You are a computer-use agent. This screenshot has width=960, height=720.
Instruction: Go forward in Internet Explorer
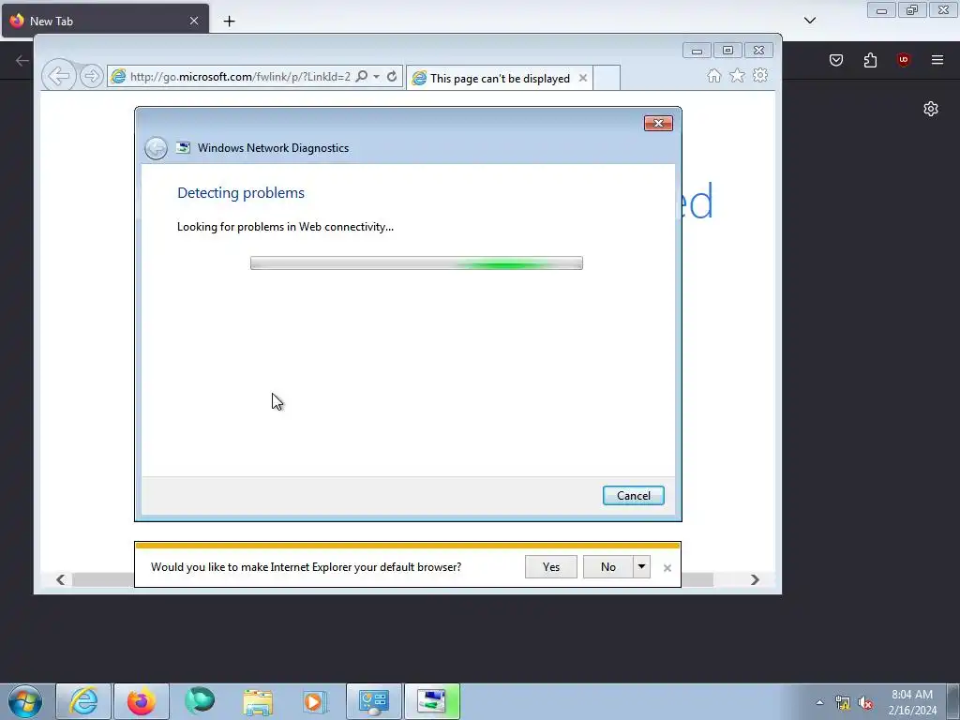point(91,76)
